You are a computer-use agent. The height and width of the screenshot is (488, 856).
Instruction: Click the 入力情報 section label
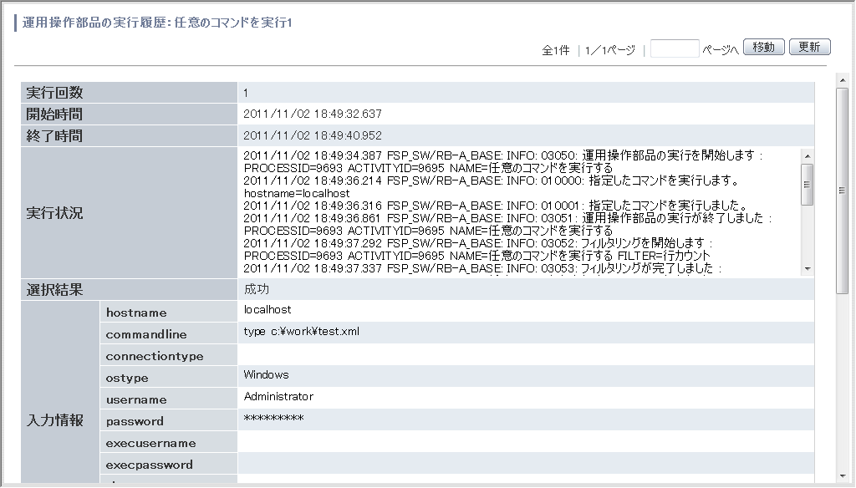click(x=55, y=420)
